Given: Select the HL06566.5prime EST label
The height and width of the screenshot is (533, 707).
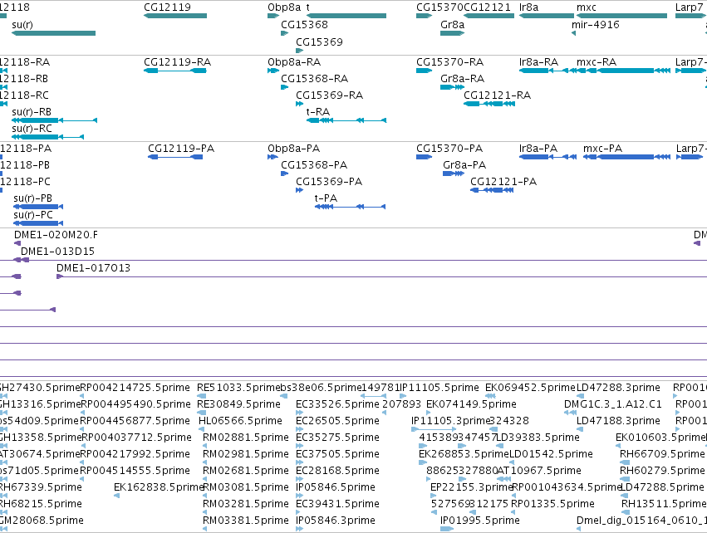Looking at the screenshot, I should pos(240,421).
